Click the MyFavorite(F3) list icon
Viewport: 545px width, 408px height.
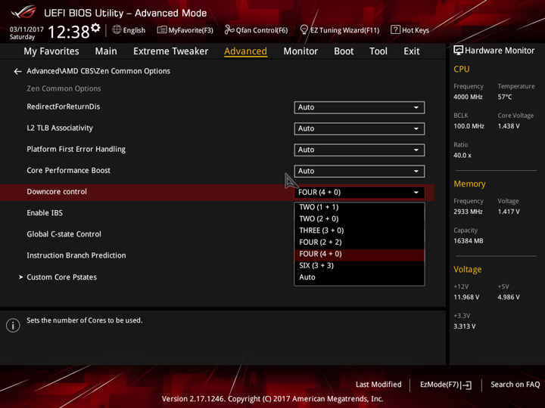click(162, 30)
